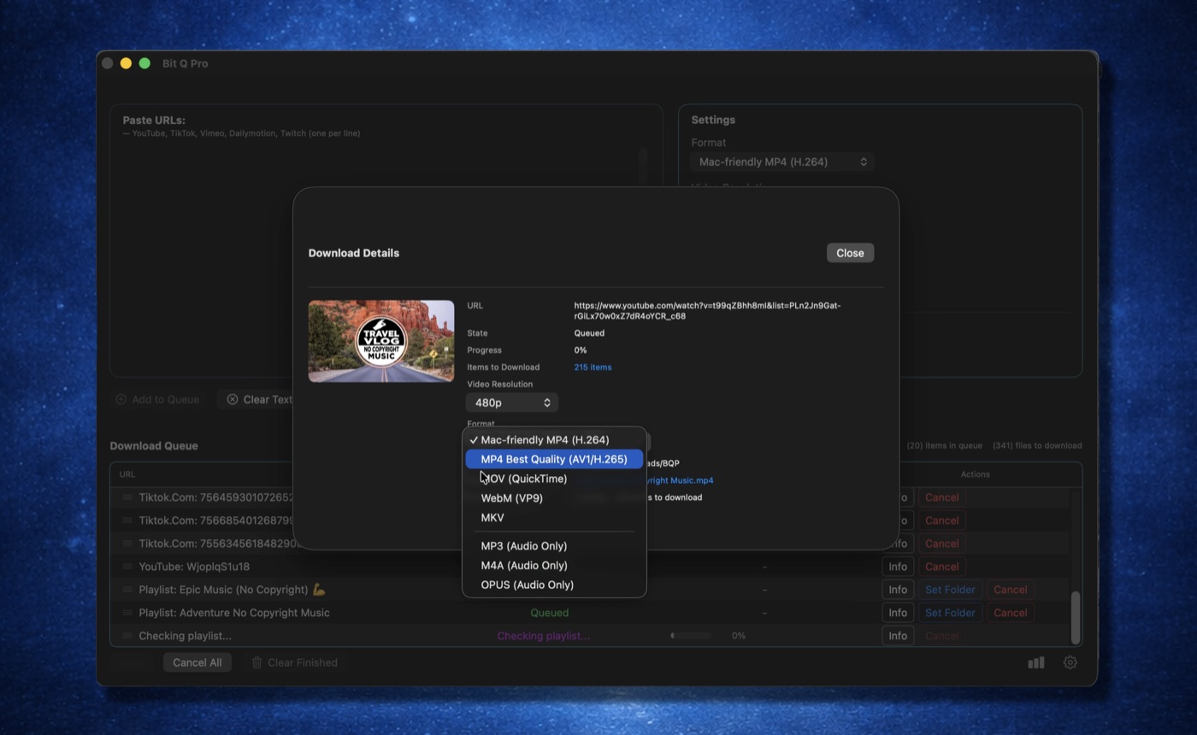Click the '(341) files to download' text
This screenshot has width=1197, height=735.
1037,445
